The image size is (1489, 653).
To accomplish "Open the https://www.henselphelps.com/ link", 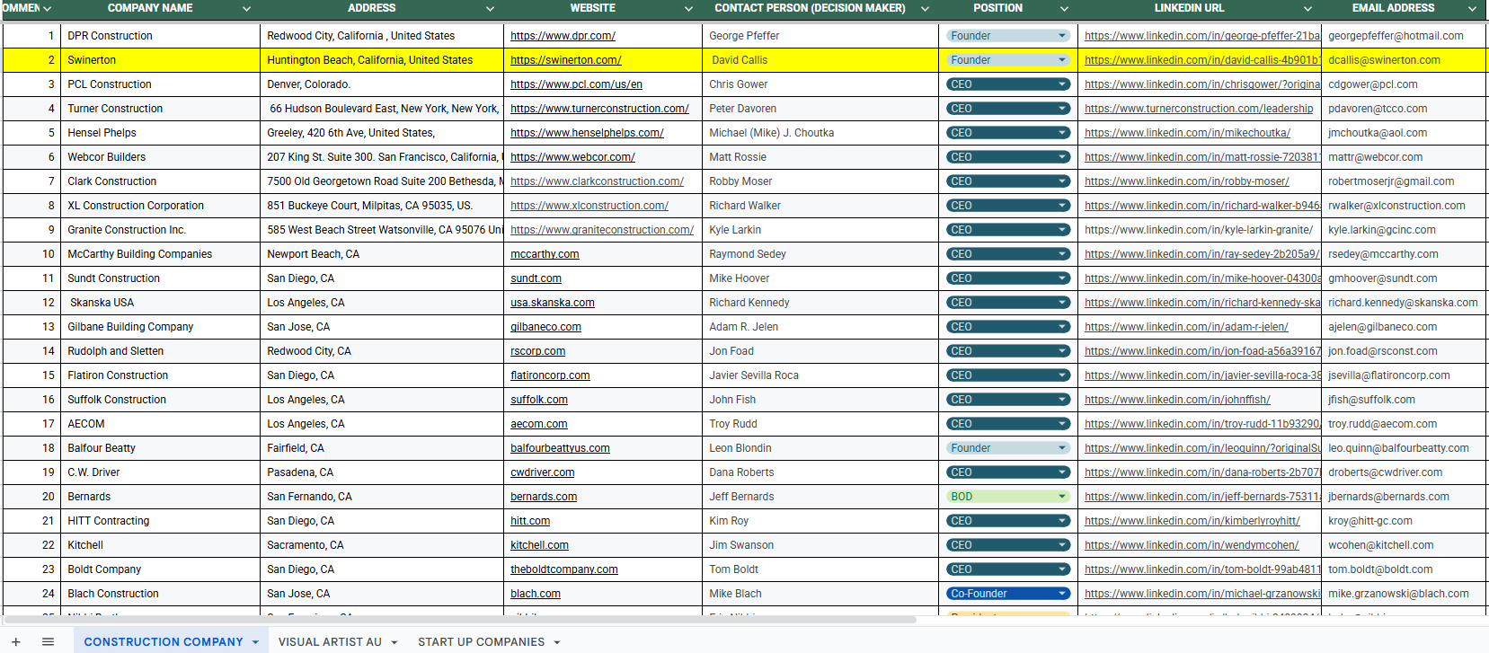I will pyautogui.click(x=587, y=133).
